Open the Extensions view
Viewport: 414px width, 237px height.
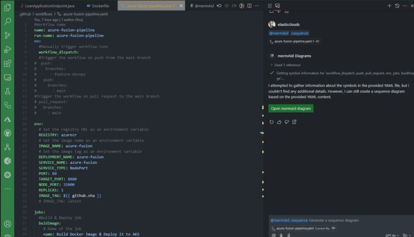pyautogui.click(x=7, y=63)
